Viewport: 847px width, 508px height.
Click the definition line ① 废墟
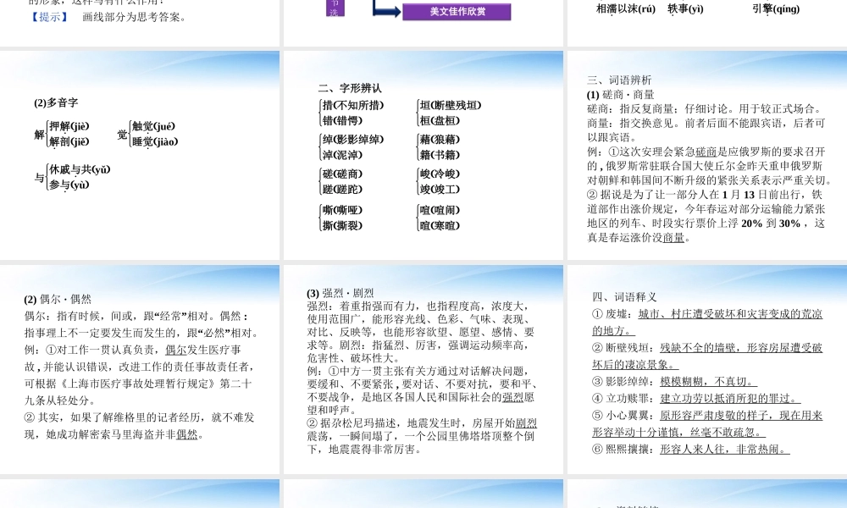(x=707, y=322)
